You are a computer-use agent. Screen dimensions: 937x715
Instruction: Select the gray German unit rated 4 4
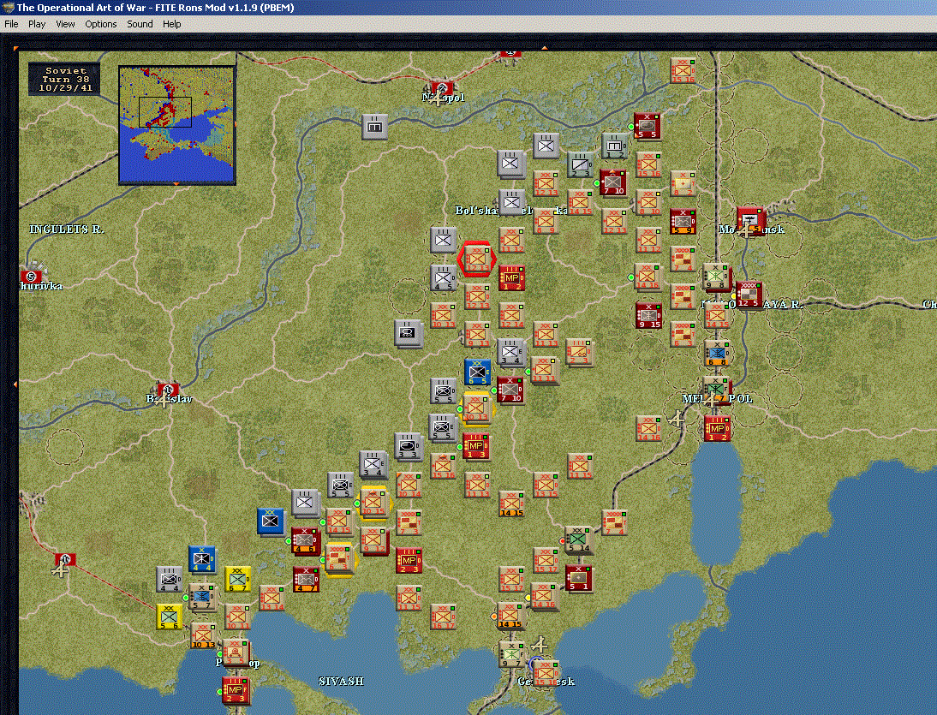(169, 579)
